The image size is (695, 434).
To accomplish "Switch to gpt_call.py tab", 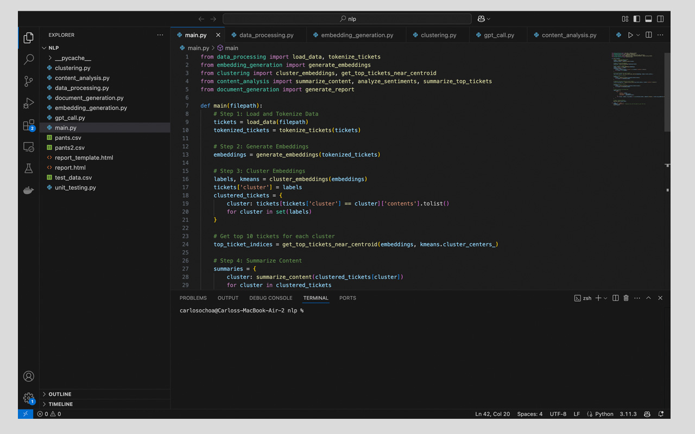I will (498, 35).
